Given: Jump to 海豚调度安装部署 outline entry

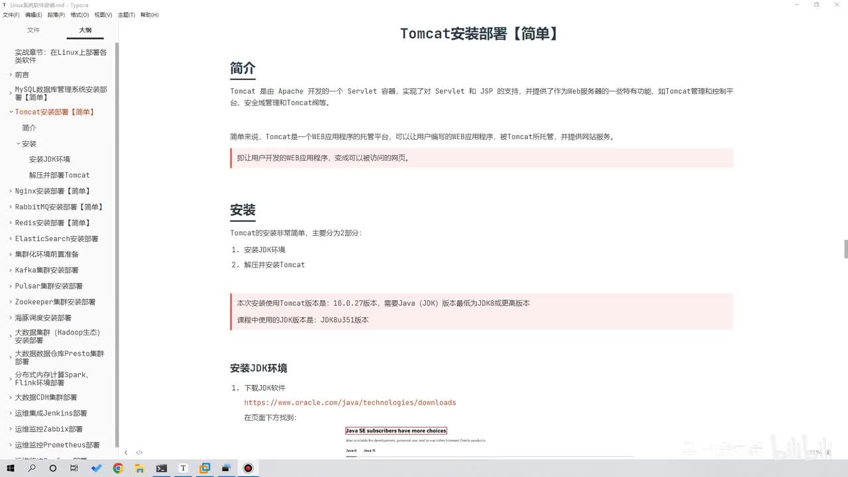Looking at the screenshot, I should (43, 318).
